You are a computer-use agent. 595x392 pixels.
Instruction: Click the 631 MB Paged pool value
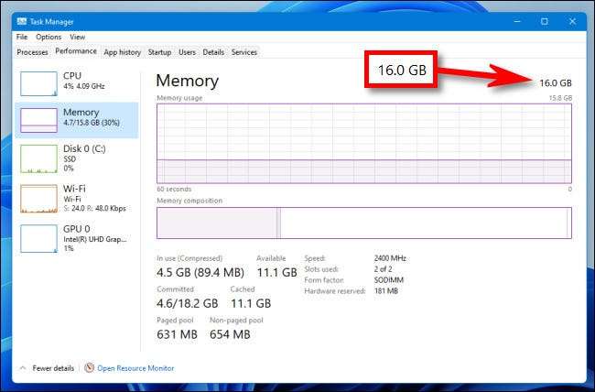click(177, 334)
